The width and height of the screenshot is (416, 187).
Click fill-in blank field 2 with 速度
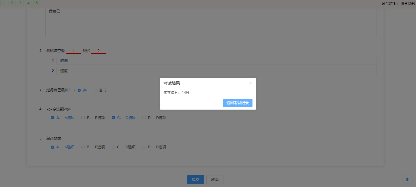pyautogui.click(x=217, y=71)
